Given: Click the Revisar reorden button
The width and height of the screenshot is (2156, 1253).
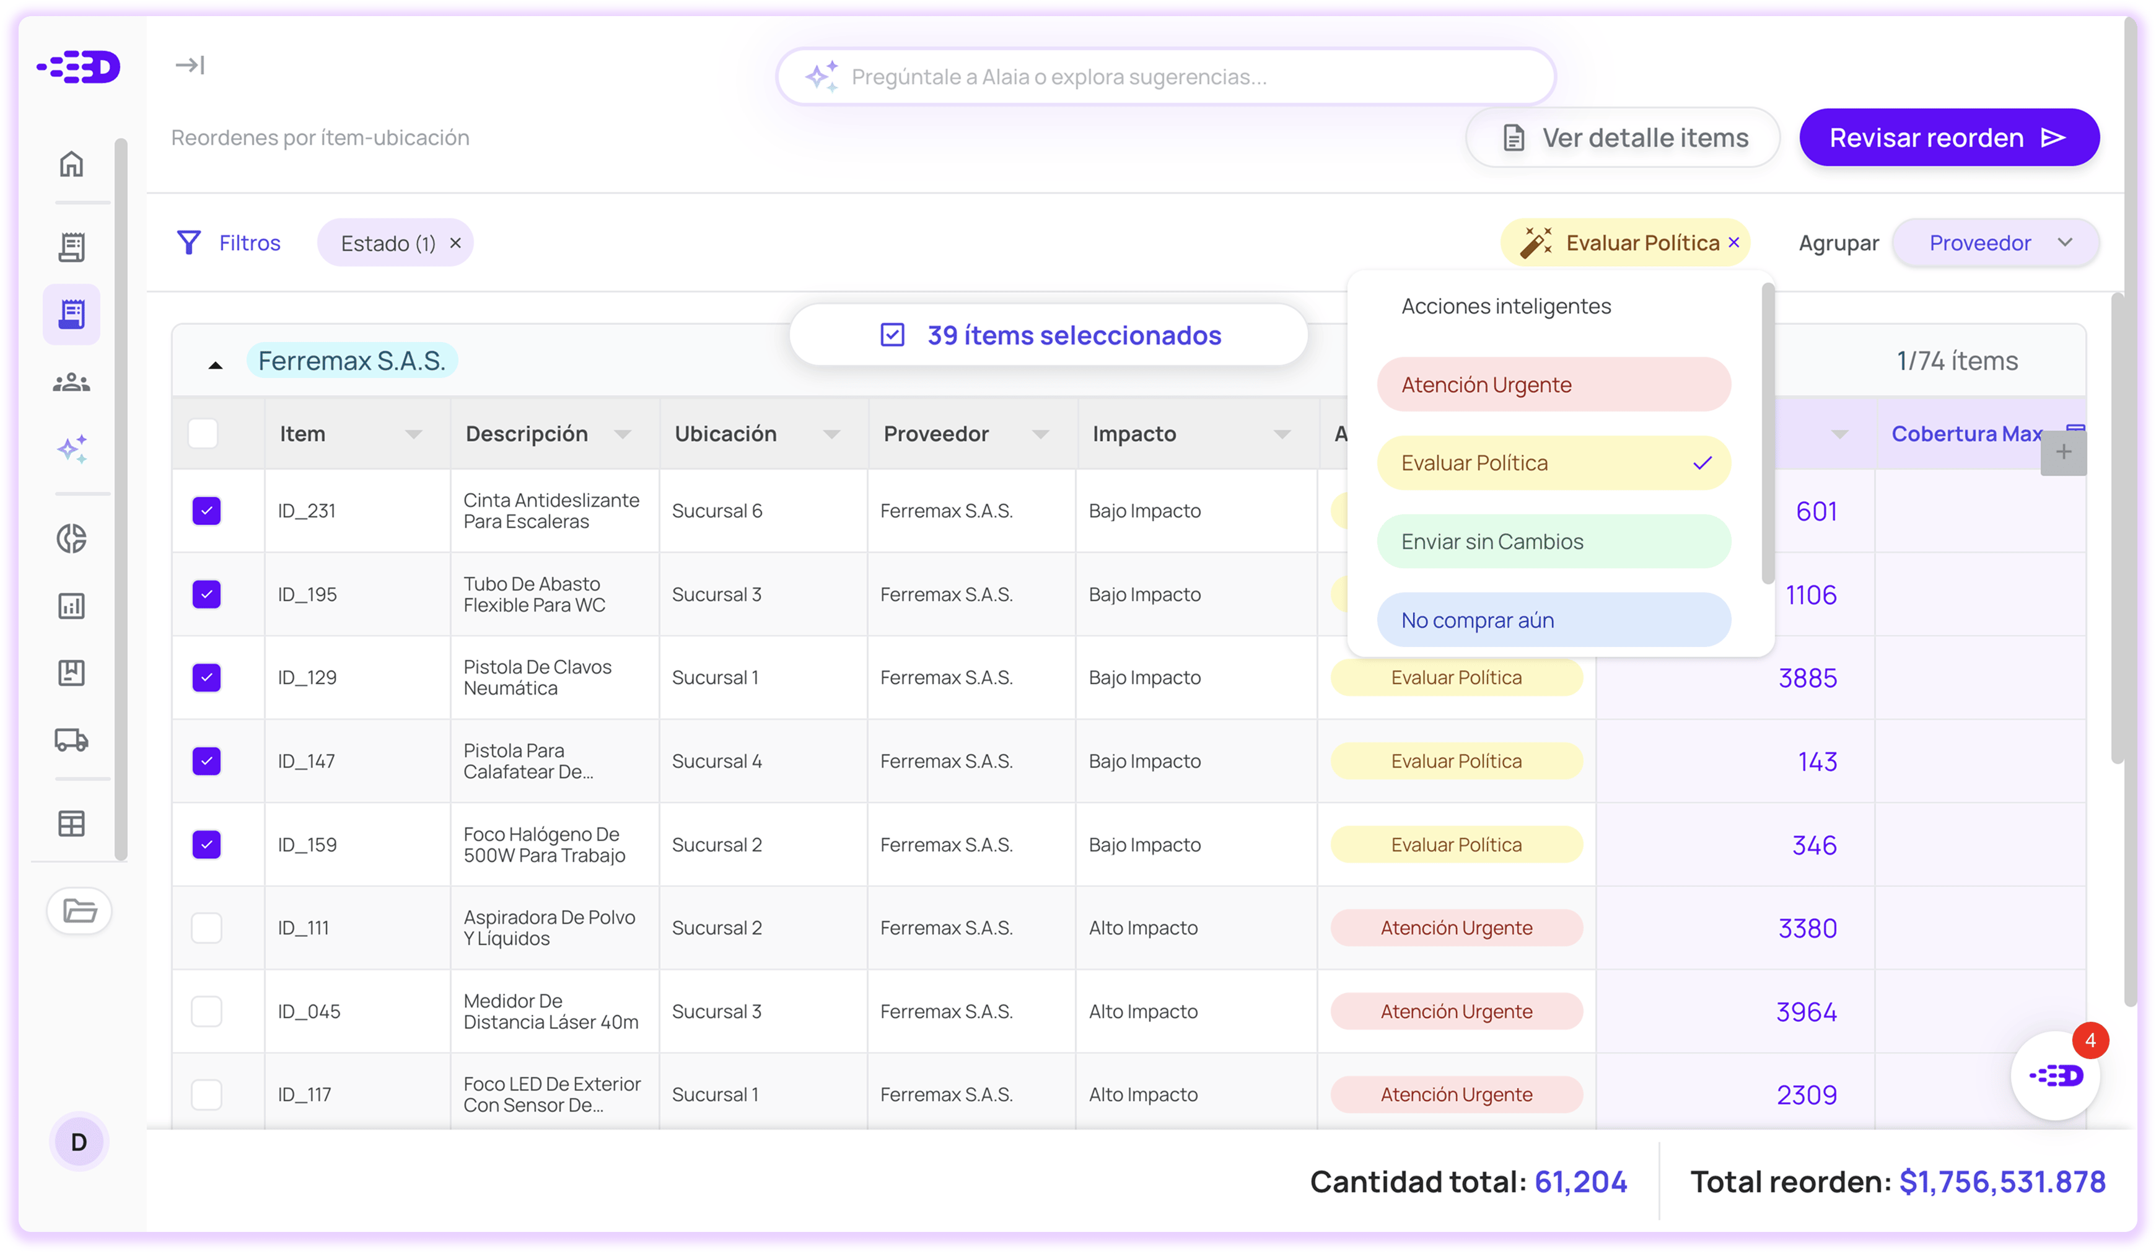Looking at the screenshot, I should tap(1948, 138).
